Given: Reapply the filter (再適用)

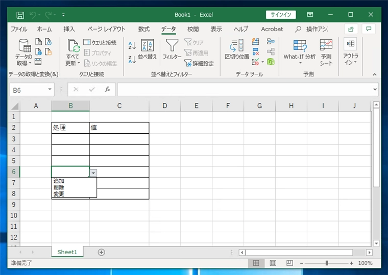Looking at the screenshot, I should pos(197,53).
